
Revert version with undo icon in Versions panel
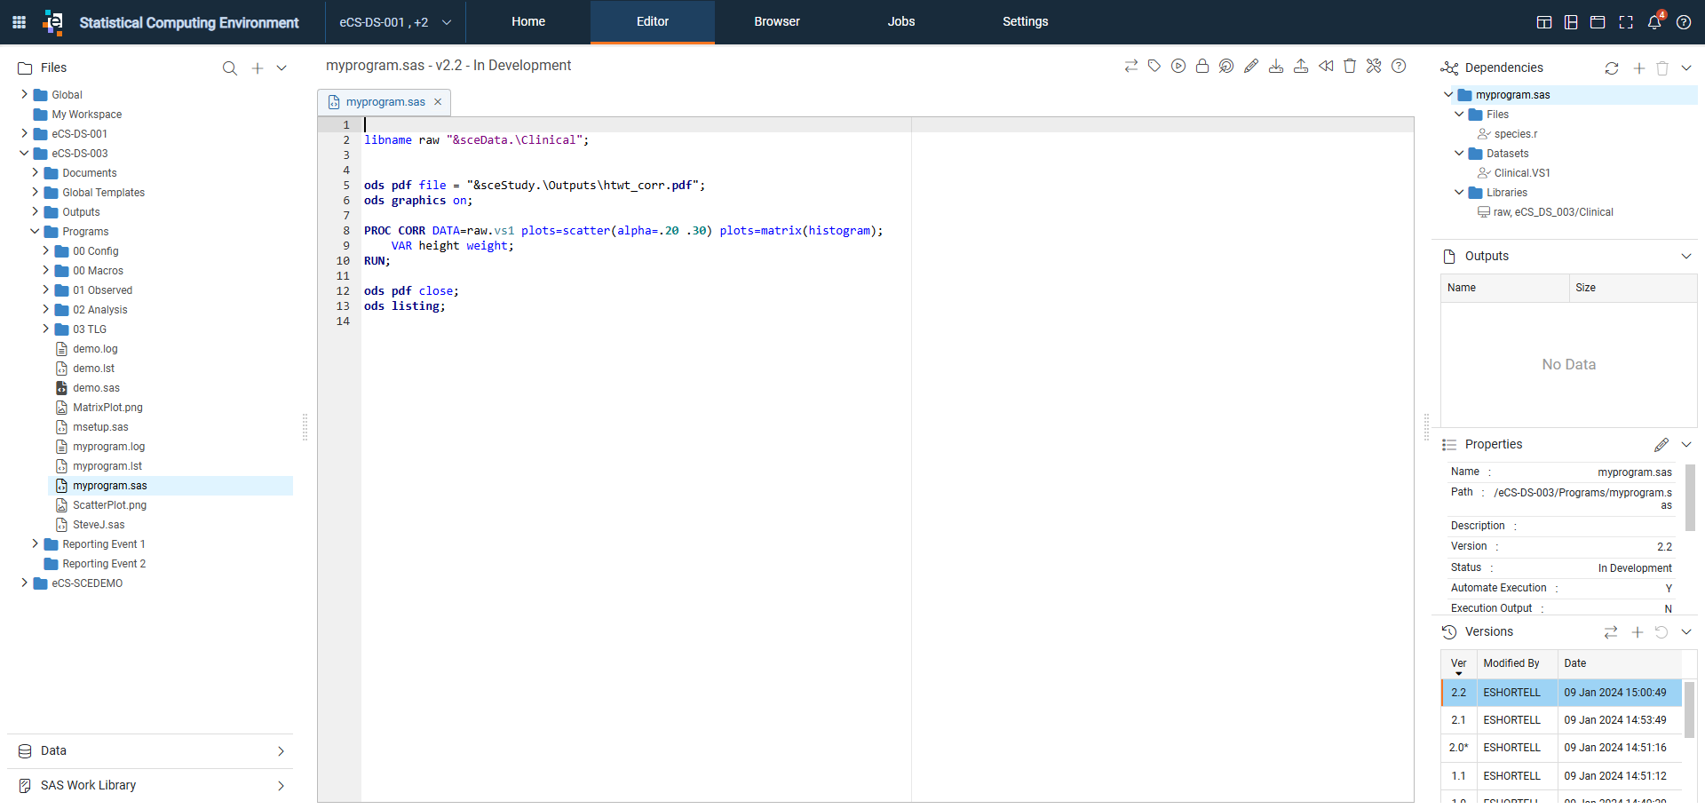click(1661, 632)
